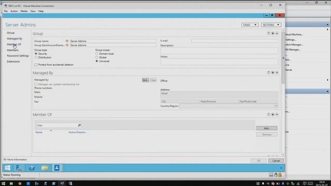
Task: Click the OK button
Action: tap(259, 161)
